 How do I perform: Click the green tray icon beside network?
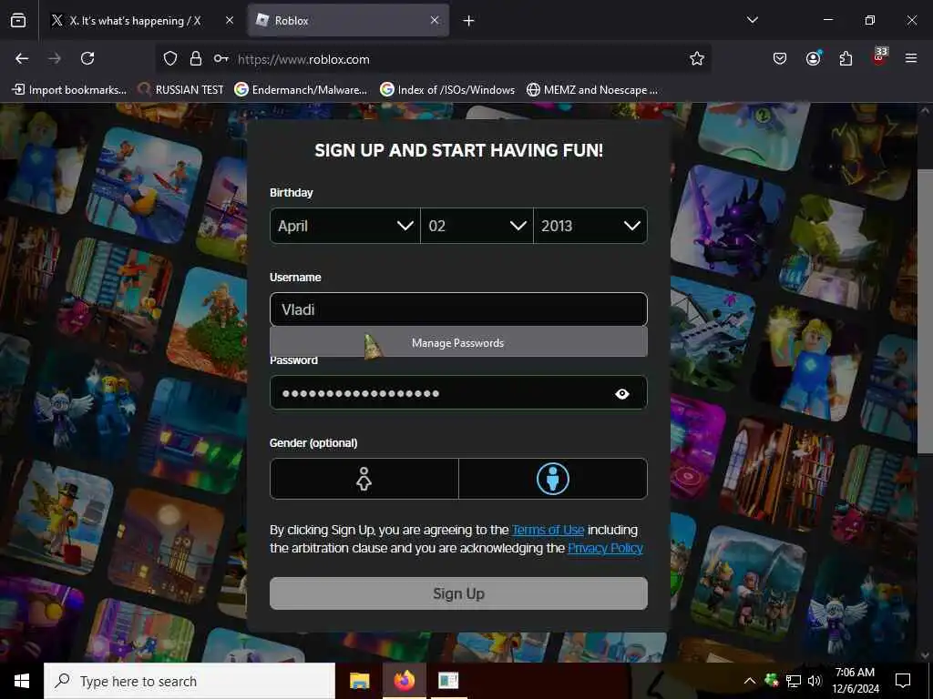(772, 681)
